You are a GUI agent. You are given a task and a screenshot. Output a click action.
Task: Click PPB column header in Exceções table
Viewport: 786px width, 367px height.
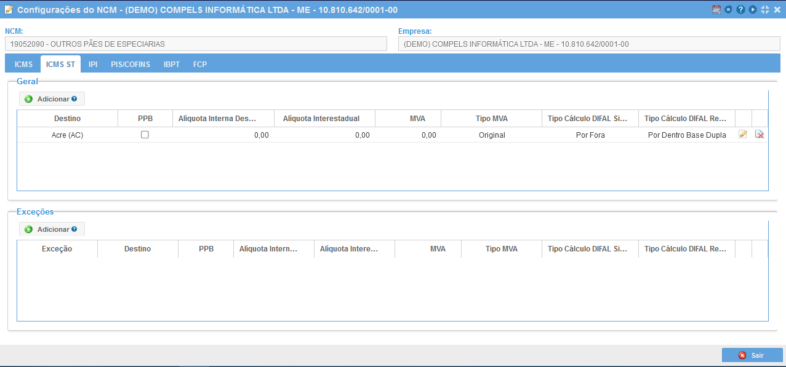tap(206, 249)
